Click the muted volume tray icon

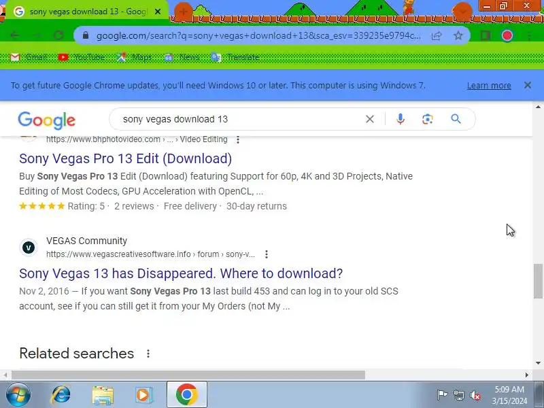click(x=475, y=395)
